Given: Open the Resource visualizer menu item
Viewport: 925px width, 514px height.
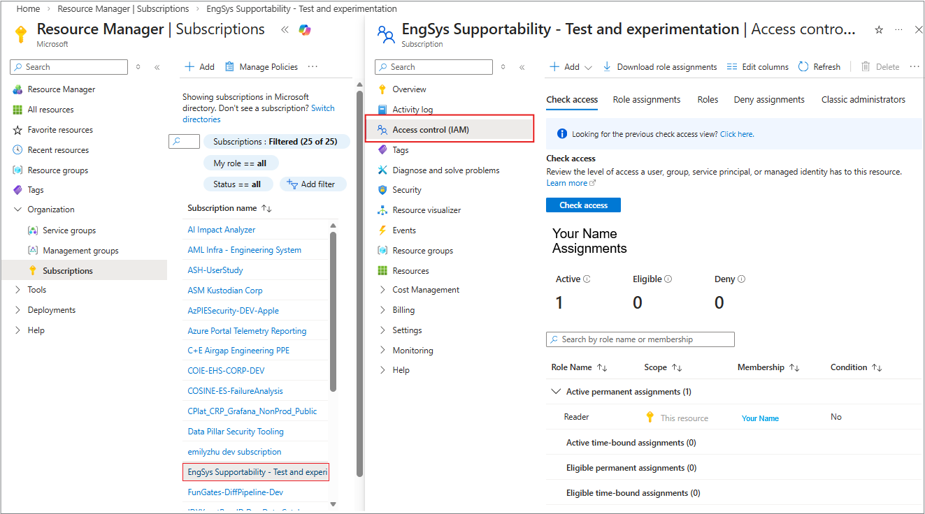Looking at the screenshot, I should pyautogui.click(x=426, y=210).
